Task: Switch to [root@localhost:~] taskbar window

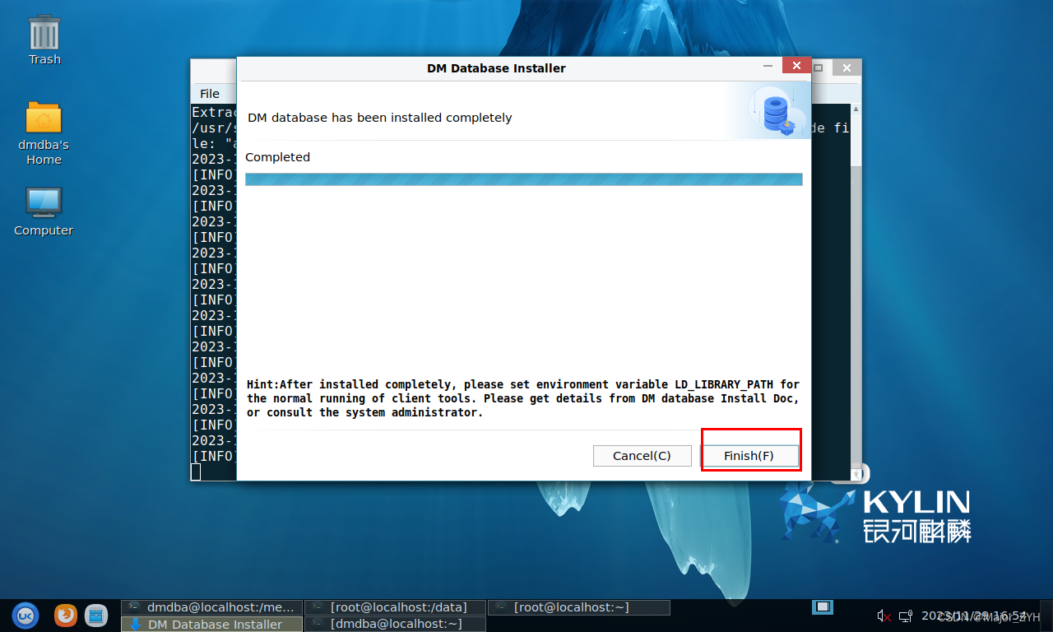Action: pyautogui.click(x=578, y=607)
